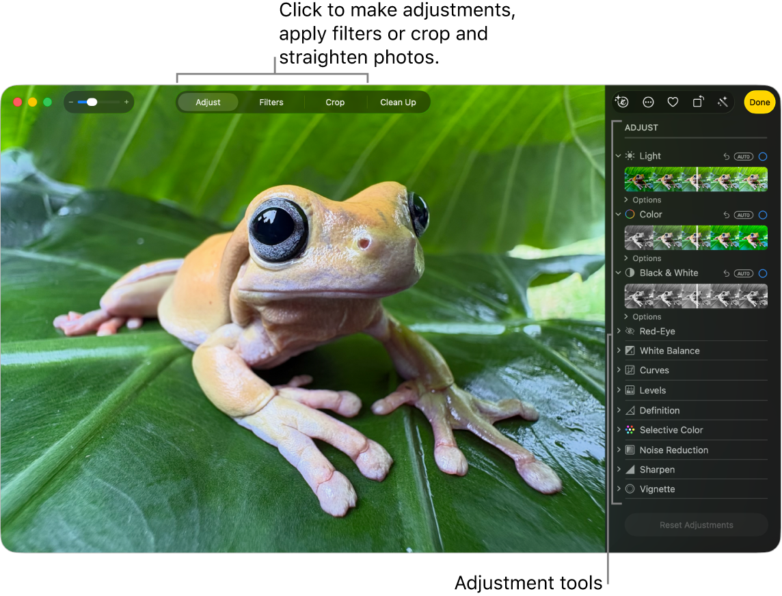Apply auto-enhance with the magic wand icon
The image size is (782, 596).
pyautogui.click(x=723, y=102)
